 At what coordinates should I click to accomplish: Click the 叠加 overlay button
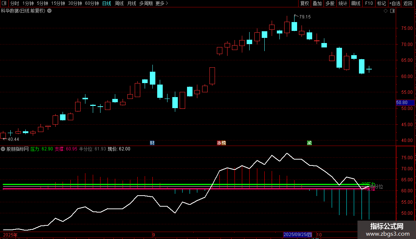click(x=317, y=3)
